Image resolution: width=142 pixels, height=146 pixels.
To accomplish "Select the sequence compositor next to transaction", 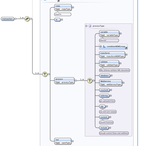I will (x=27, y=19).
